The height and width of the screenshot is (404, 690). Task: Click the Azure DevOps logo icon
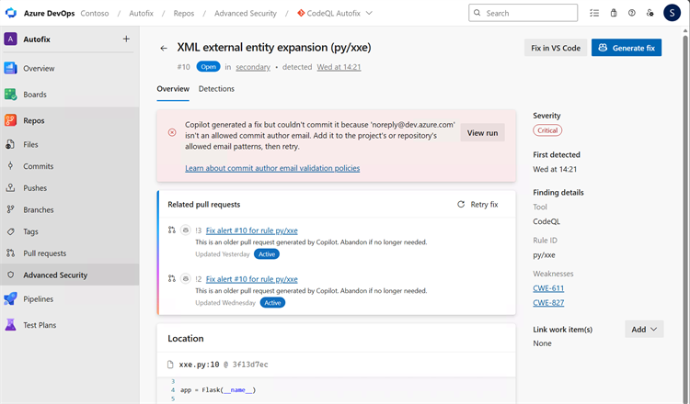click(11, 13)
